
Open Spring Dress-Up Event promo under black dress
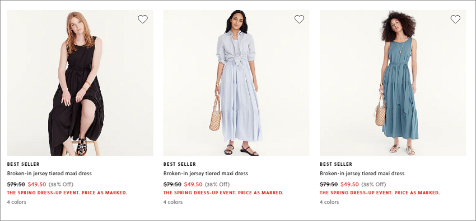[x=67, y=193]
